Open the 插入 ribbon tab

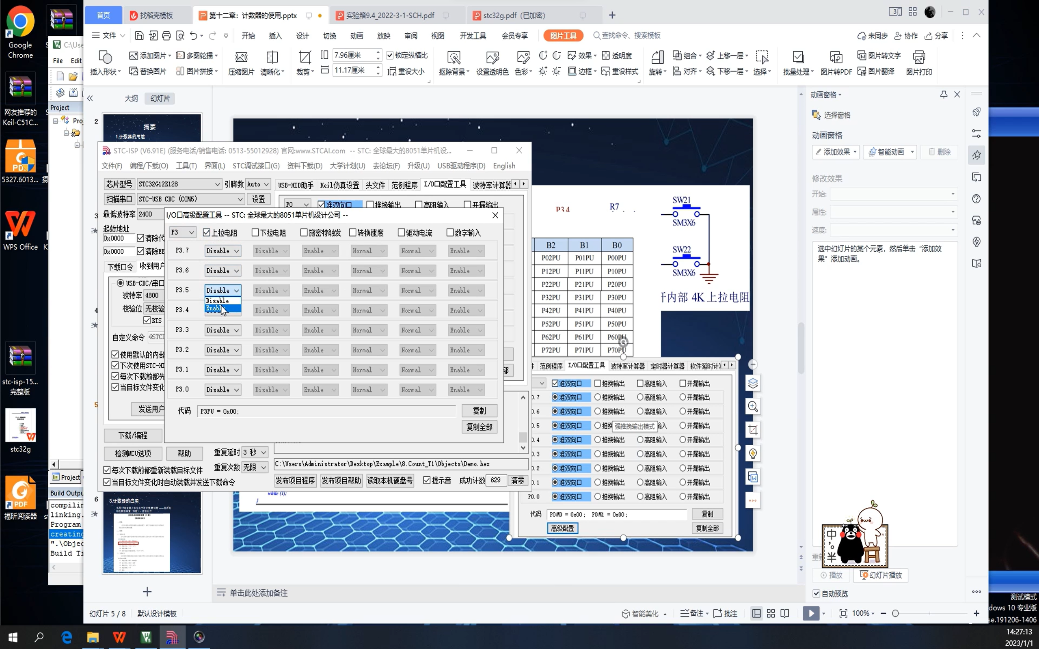point(275,36)
